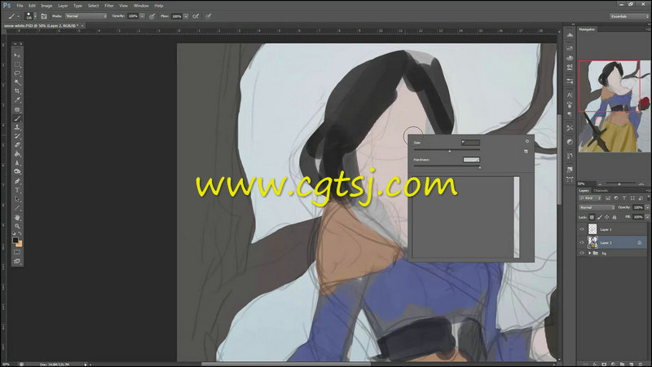Open the Flow dropdown arrow

(186, 16)
